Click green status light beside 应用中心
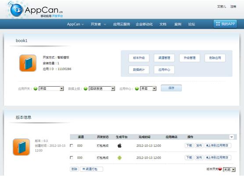244x176 pixels. [x=137, y=88]
